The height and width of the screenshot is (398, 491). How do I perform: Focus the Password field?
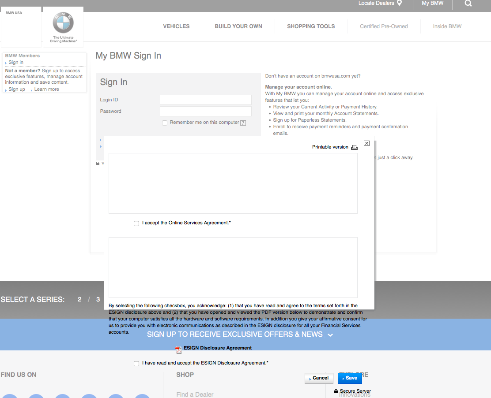(206, 112)
